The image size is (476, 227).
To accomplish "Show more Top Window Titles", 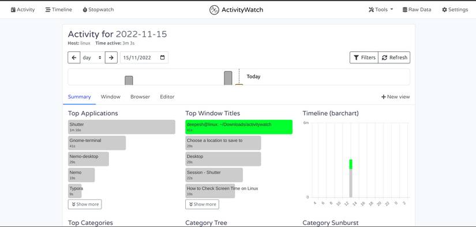I will [x=202, y=205].
